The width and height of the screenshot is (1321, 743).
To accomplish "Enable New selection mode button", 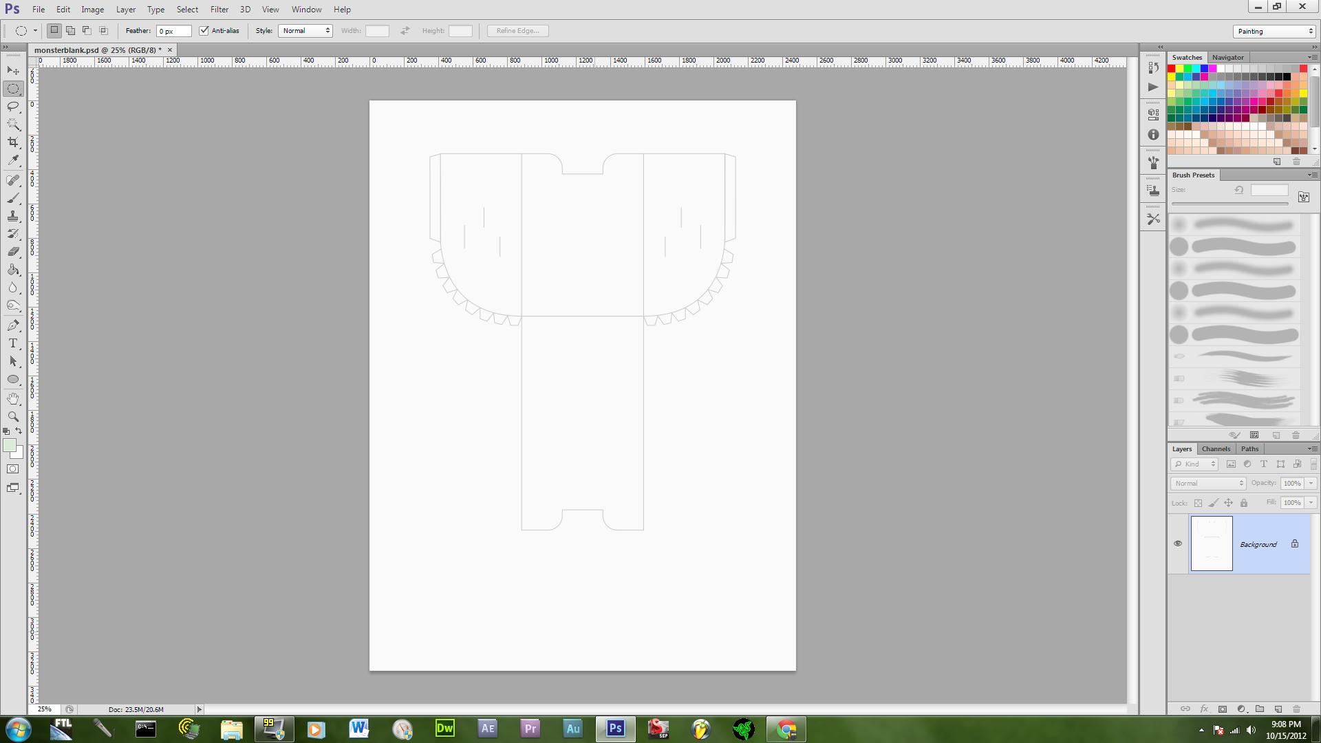I will coord(54,30).
